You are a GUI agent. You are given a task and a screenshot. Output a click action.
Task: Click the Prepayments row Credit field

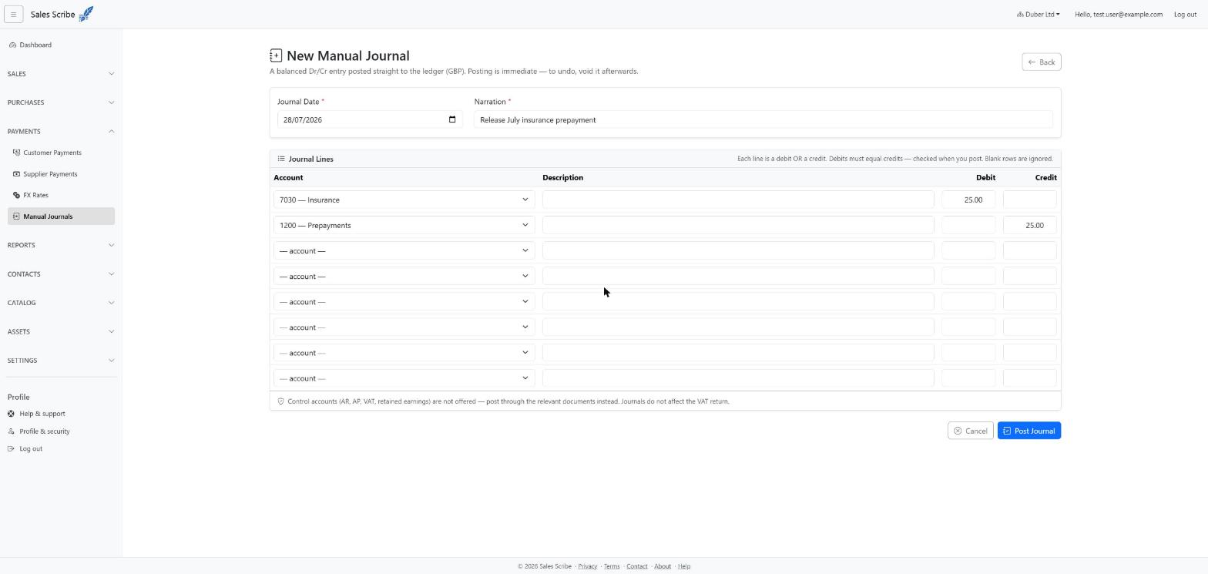pos(1029,225)
